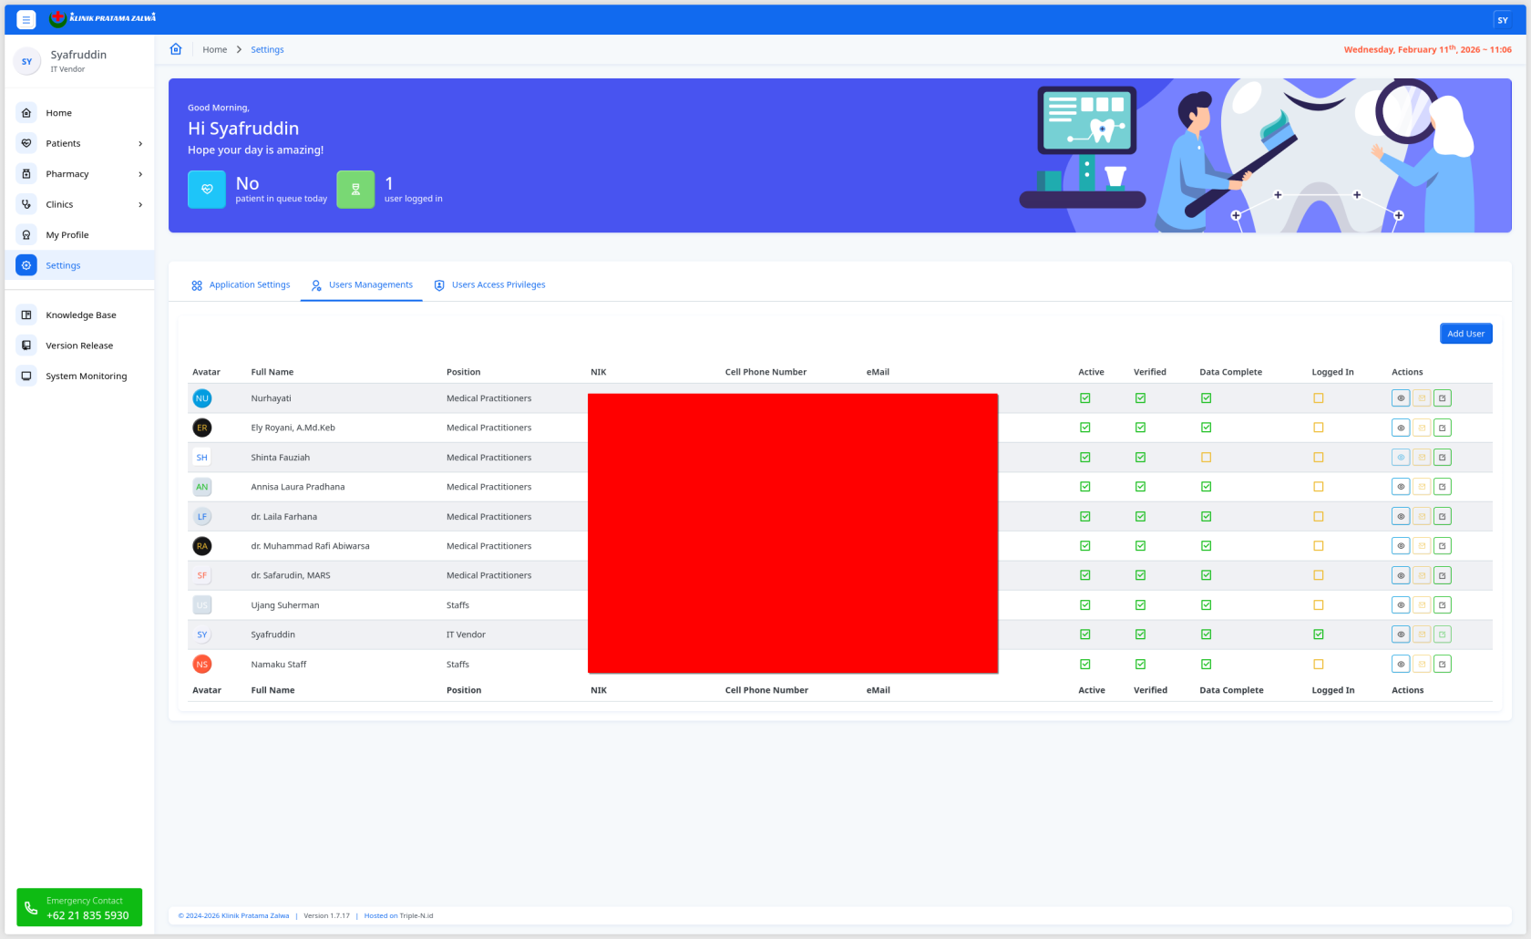Screen dimensions: 1531x939
Task: Toggle Active checkbox for Nurhayati
Action: pyautogui.click(x=1084, y=398)
